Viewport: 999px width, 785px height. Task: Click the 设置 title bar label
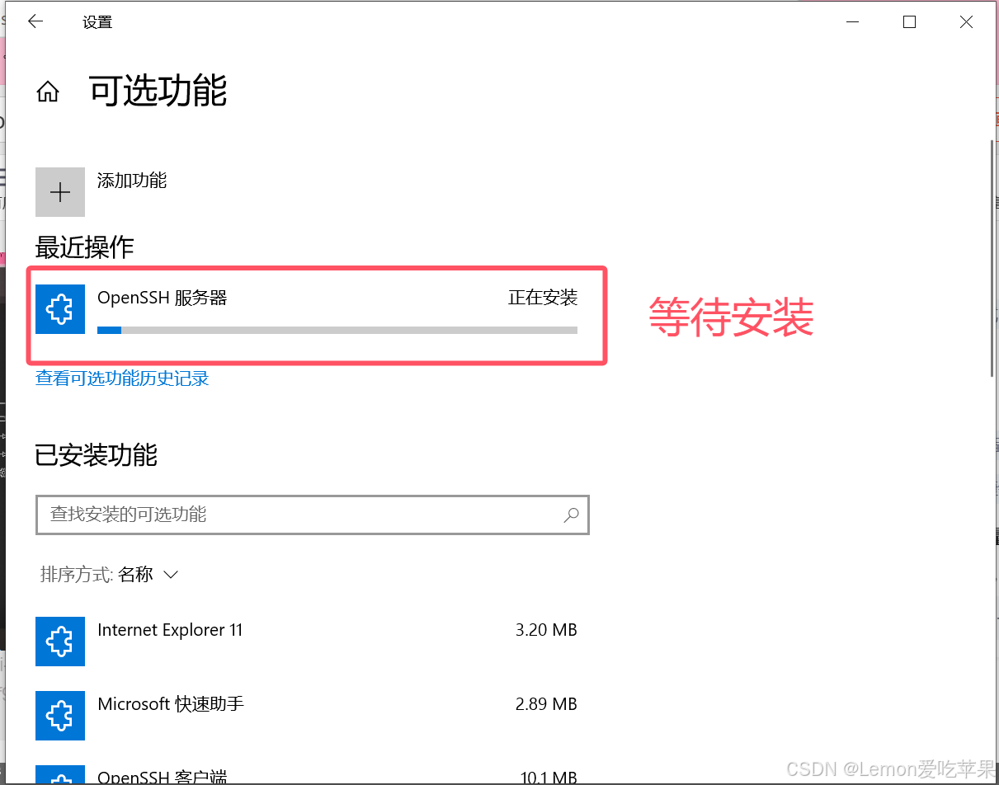[97, 21]
